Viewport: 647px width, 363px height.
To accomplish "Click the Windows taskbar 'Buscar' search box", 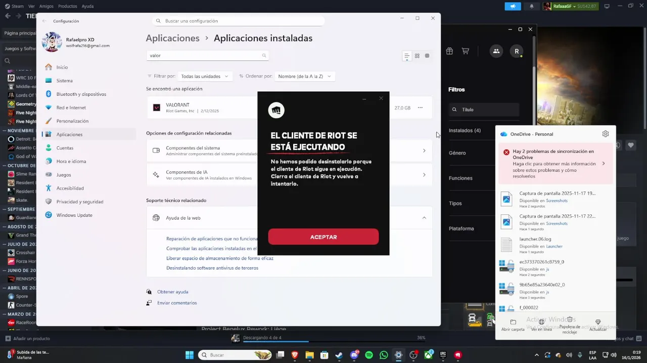I will 235,355.
